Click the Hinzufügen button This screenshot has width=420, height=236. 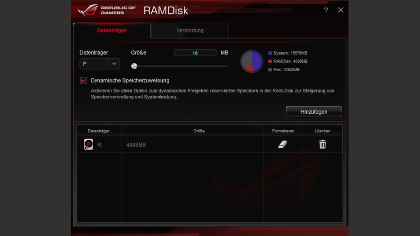[x=314, y=111]
